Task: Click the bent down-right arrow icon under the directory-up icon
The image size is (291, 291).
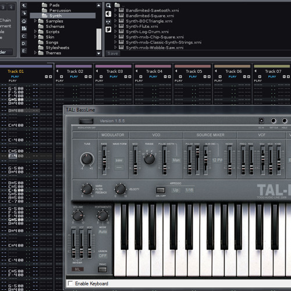Action: tap(24, 13)
